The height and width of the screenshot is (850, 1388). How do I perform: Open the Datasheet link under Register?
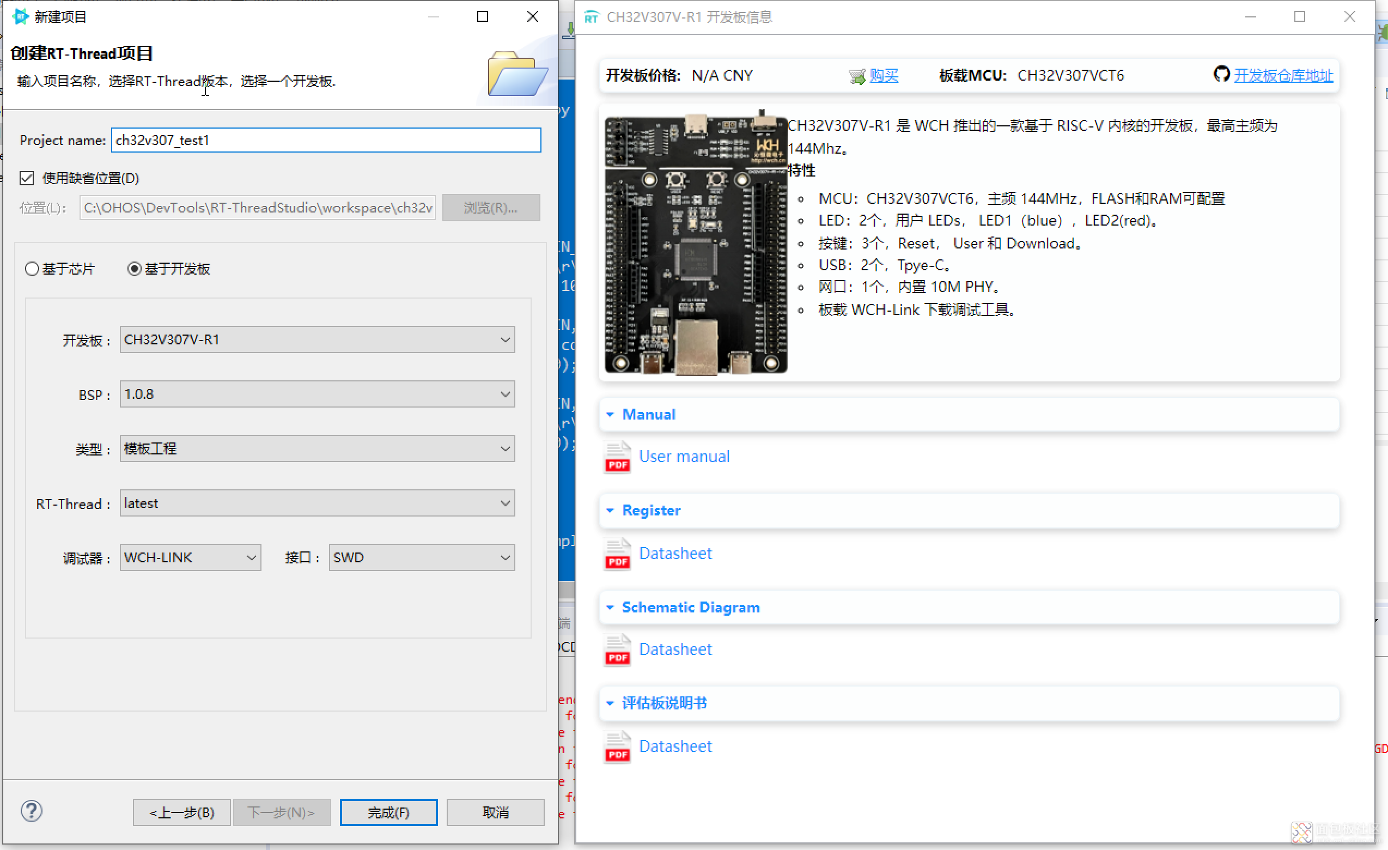pyautogui.click(x=675, y=554)
